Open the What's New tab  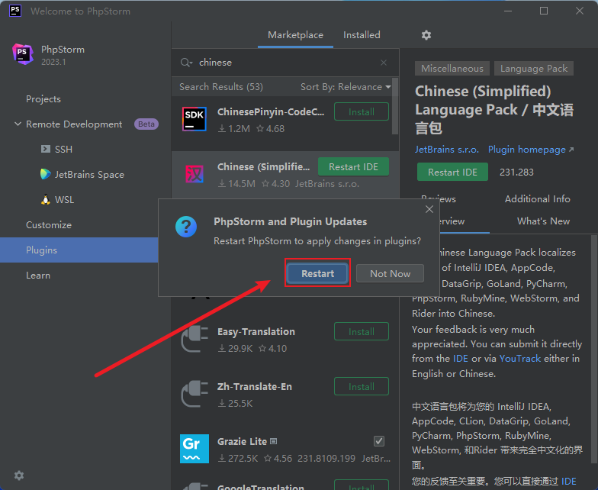[543, 221]
